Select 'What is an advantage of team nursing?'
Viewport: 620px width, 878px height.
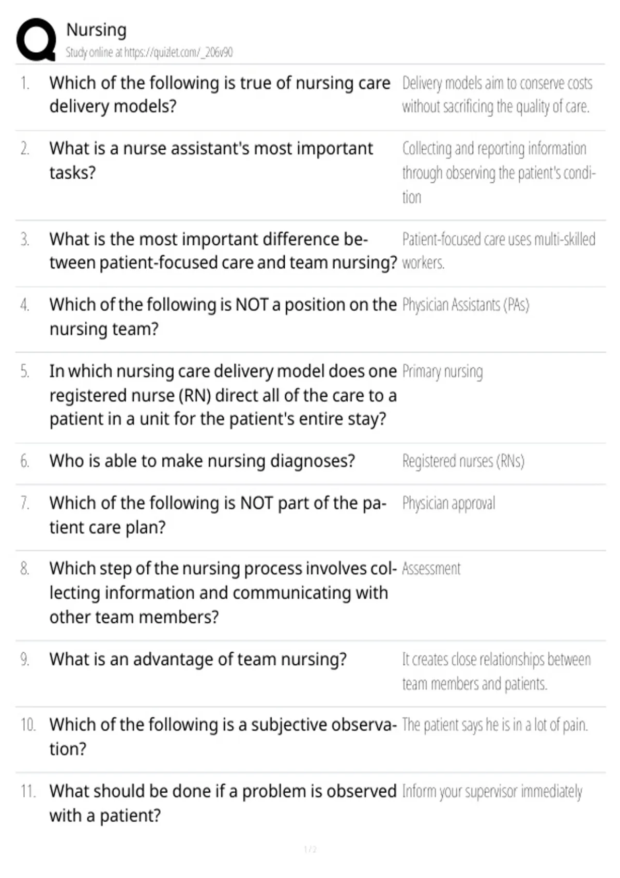(x=198, y=659)
